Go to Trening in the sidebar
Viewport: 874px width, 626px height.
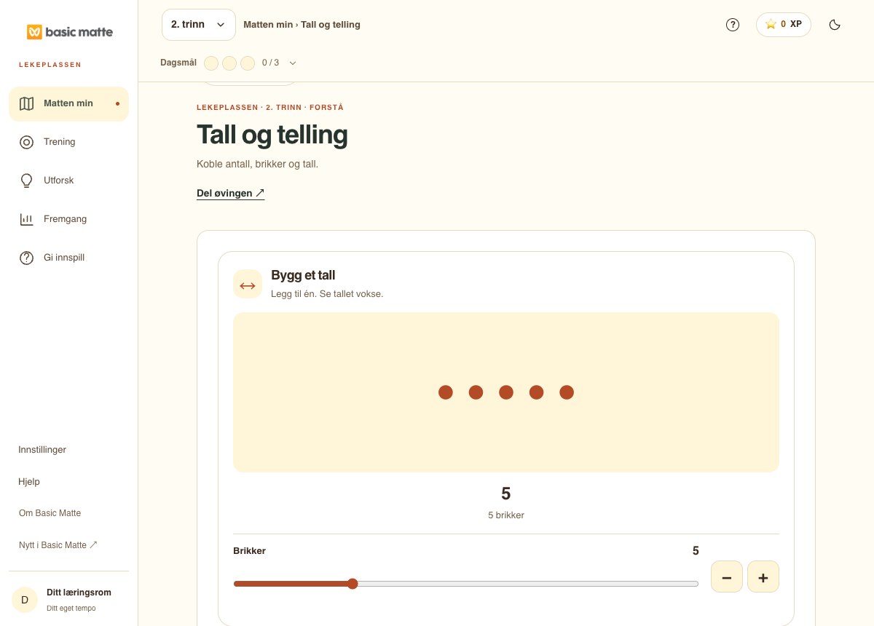68,142
